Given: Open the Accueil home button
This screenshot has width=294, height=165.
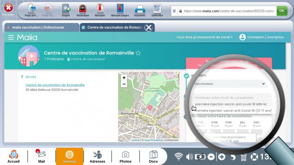Looking at the screenshot, I should click(x=14, y=156).
